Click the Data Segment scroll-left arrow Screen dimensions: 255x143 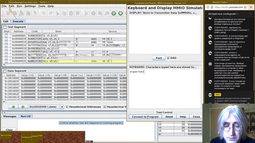click(x=4, y=102)
